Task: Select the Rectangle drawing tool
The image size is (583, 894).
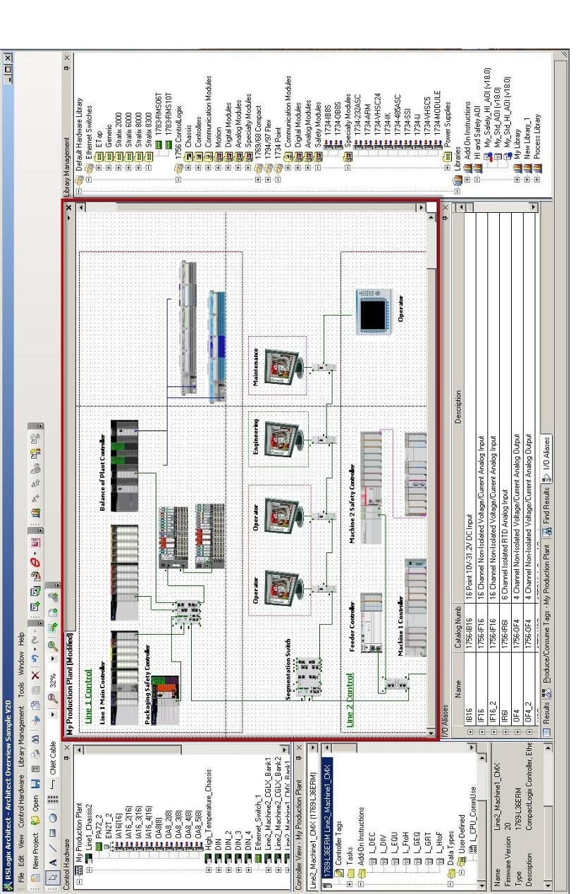Action: coord(54,832)
